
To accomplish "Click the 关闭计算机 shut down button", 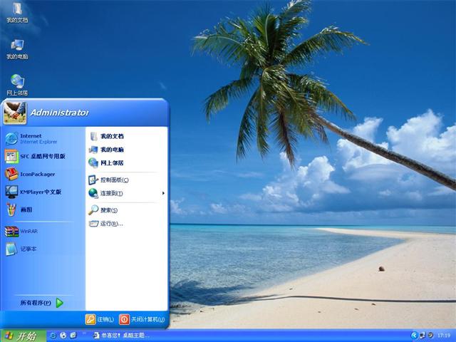I will 142,319.
